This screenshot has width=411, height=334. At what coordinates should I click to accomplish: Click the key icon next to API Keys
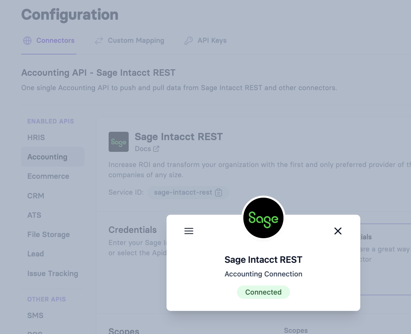point(188,41)
